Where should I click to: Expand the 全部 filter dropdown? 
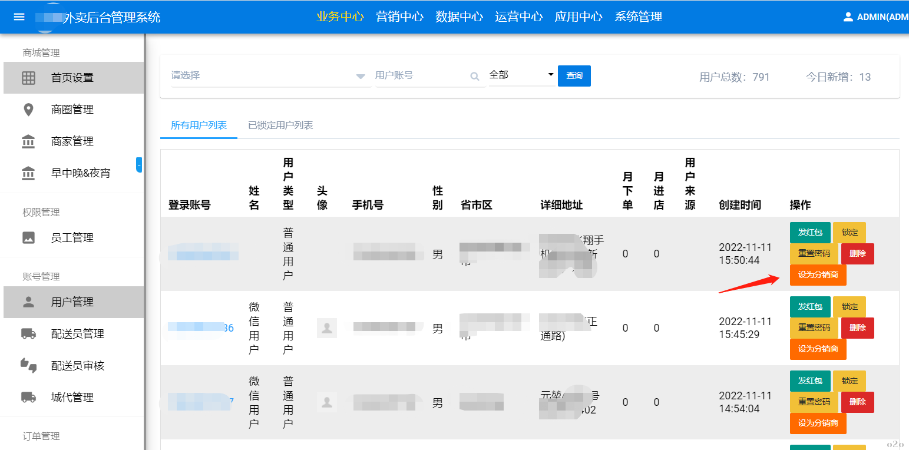(521, 75)
